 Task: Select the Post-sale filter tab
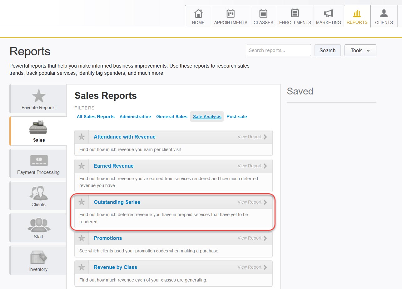coord(236,116)
